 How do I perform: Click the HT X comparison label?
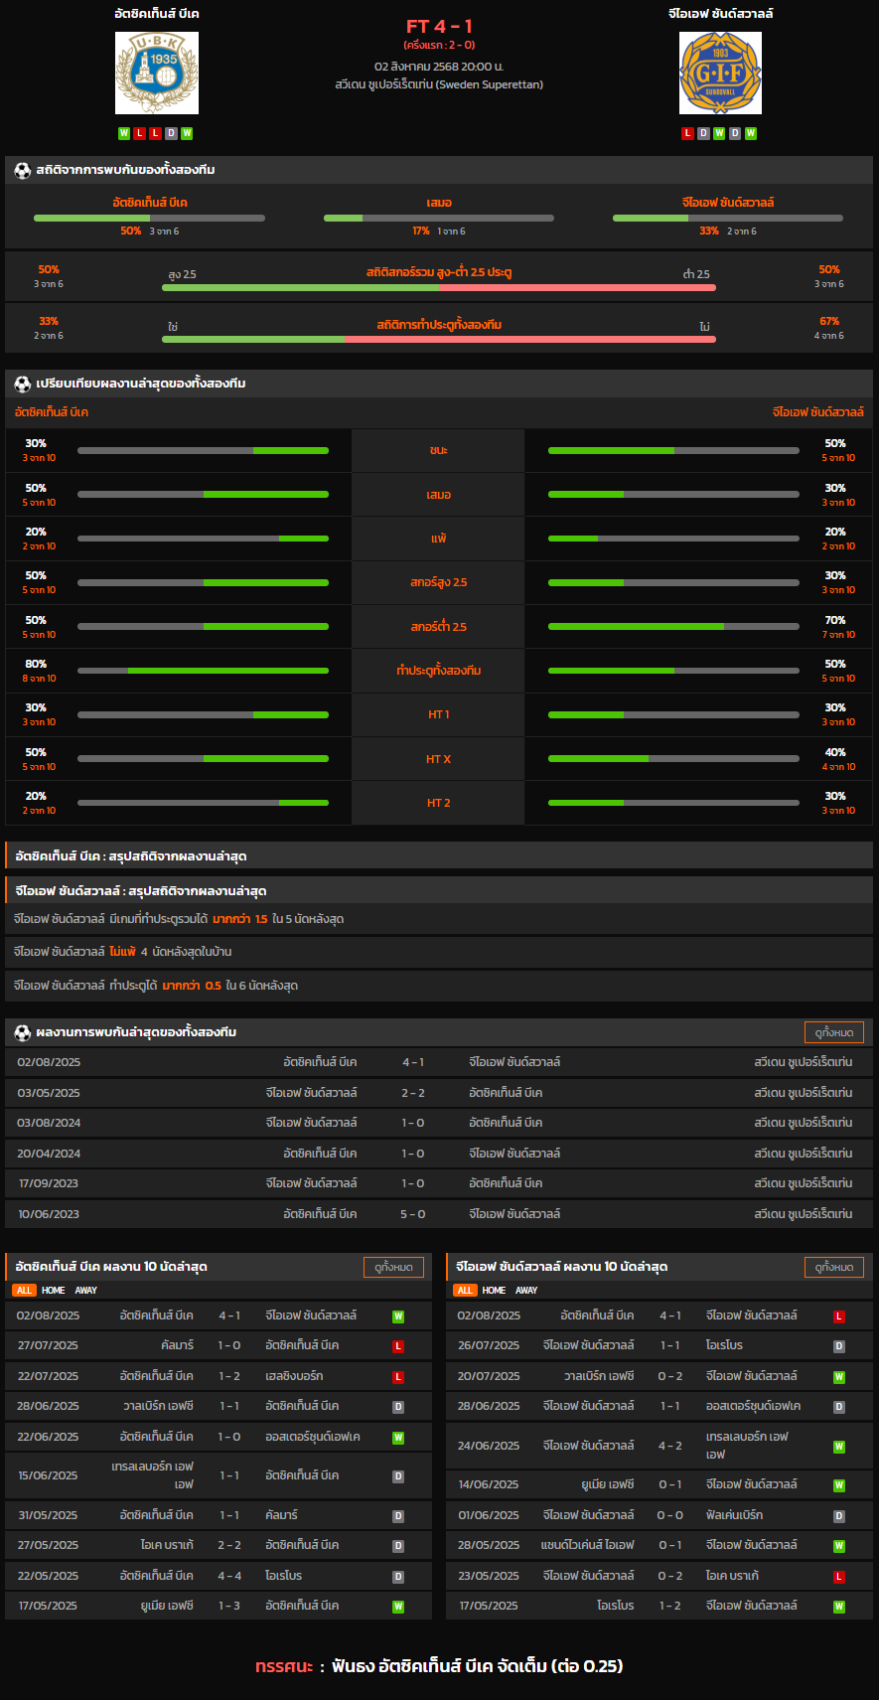click(439, 759)
